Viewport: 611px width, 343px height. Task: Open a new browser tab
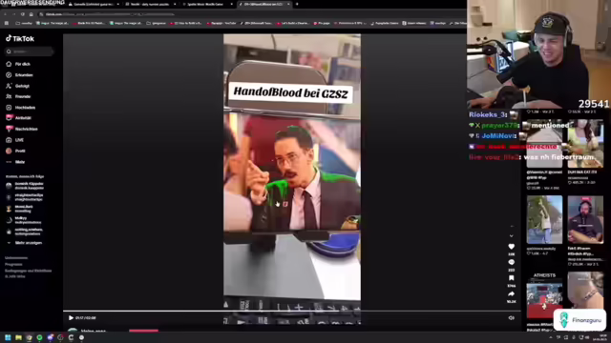[297, 4]
